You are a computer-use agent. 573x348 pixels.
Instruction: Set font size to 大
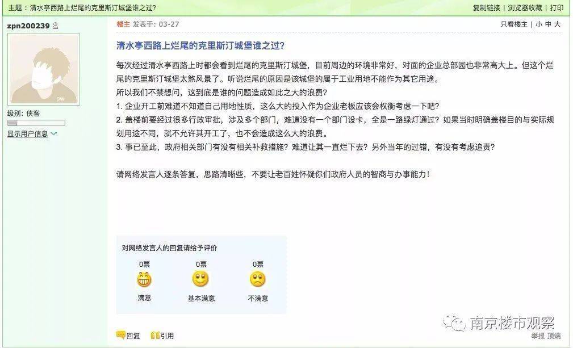557,24
